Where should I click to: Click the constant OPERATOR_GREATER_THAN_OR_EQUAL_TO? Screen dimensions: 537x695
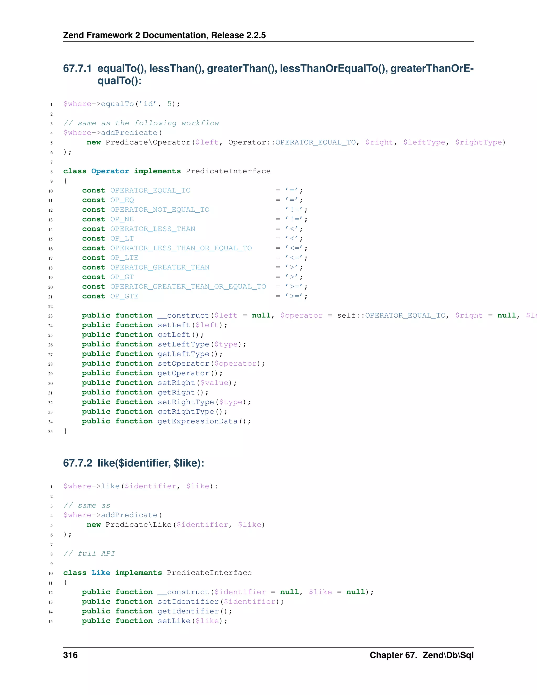click(x=188, y=287)
